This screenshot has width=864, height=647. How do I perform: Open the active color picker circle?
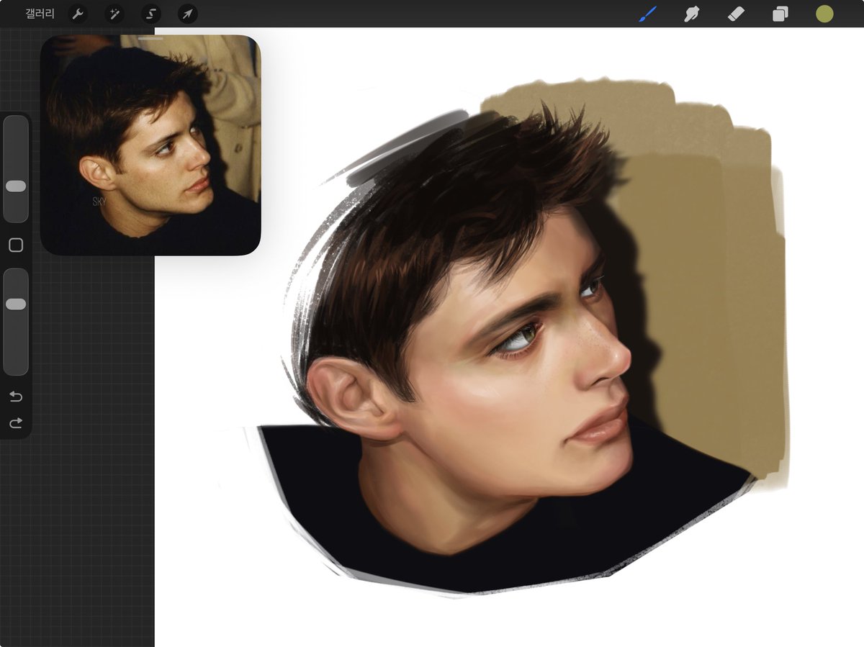point(824,14)
